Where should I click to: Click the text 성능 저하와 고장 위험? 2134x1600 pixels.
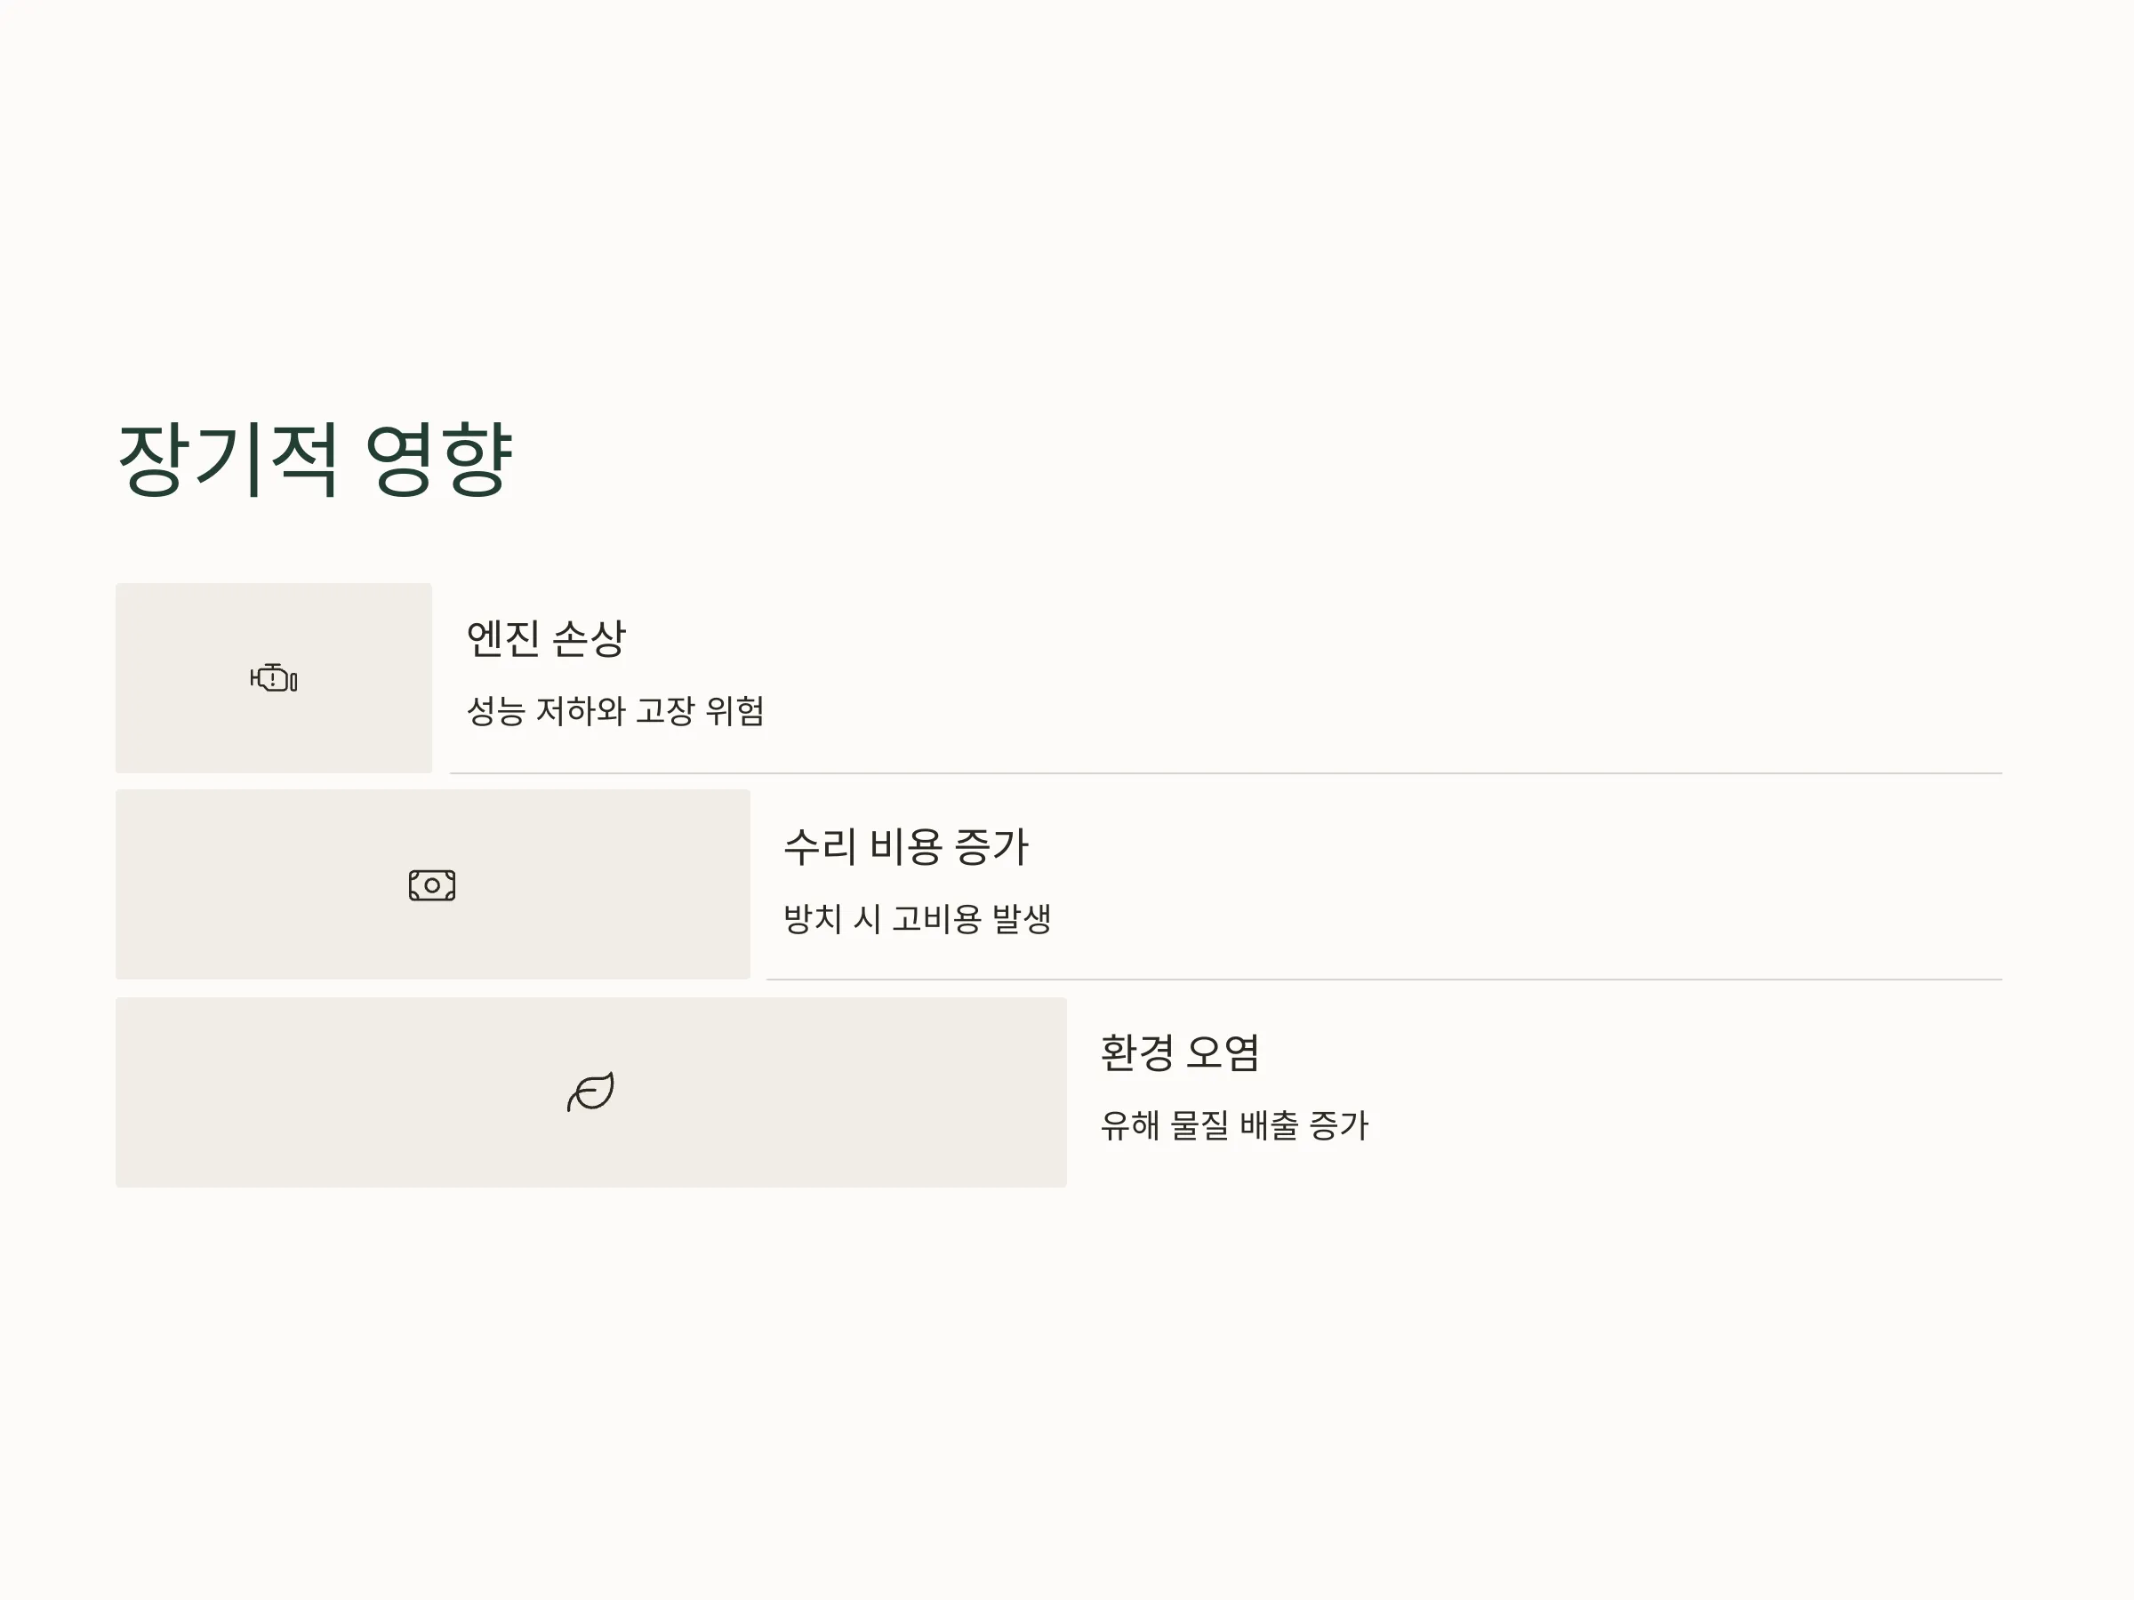pos(615,711)
